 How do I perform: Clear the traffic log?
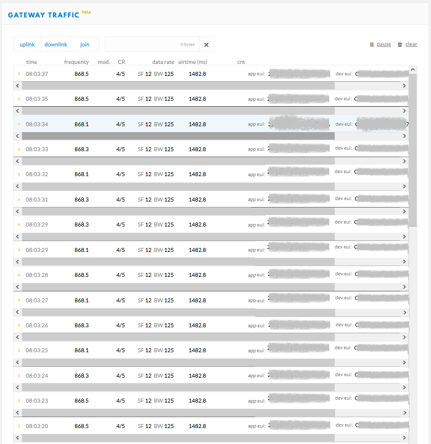pos(411,44)
